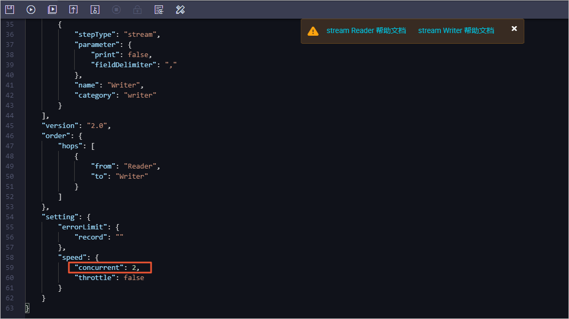Click the import template document icon

point(159,10)
